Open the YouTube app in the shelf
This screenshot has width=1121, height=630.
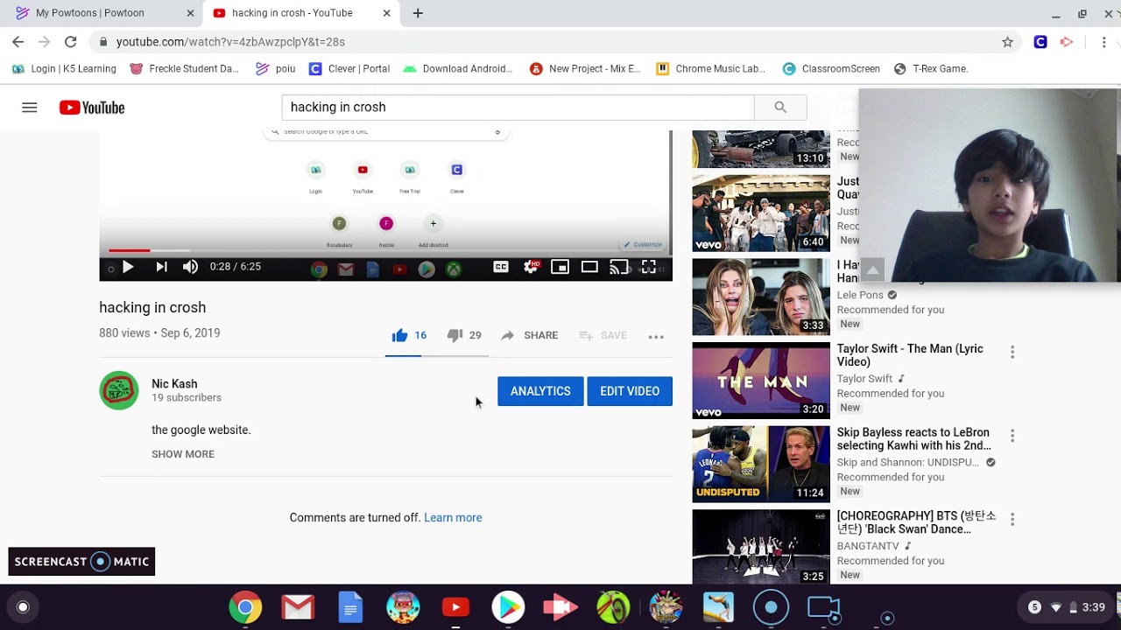[x=455, y=607]
